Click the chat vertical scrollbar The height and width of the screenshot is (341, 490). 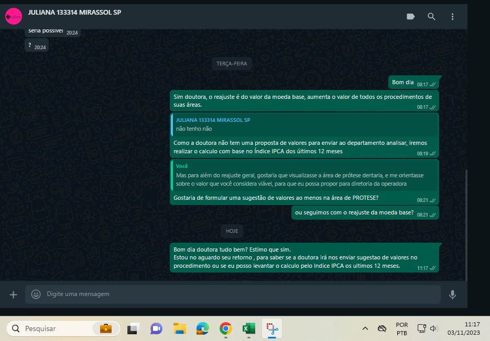[x=466, y=224]
